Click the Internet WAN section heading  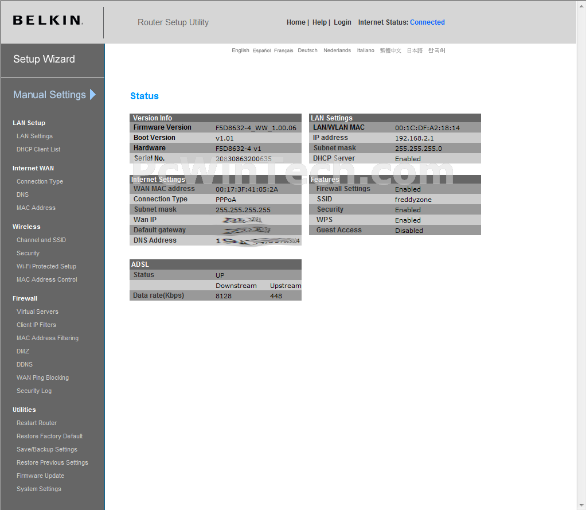point(33,168)
